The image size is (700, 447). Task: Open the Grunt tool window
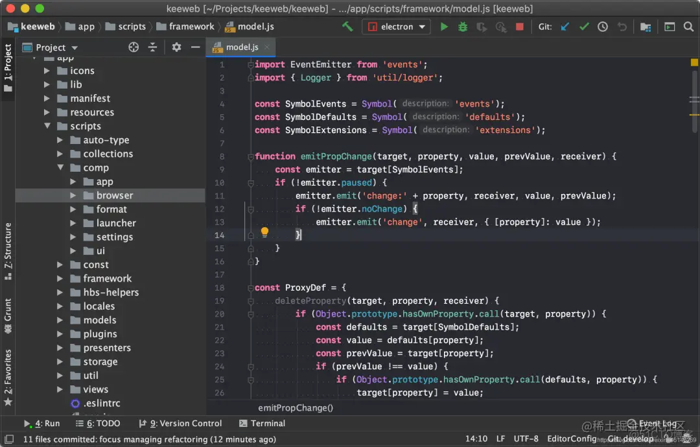(8, 316)
